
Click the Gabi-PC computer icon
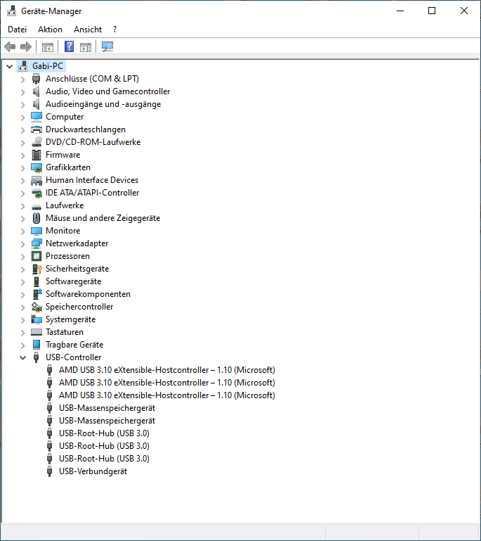coord(23,66)
